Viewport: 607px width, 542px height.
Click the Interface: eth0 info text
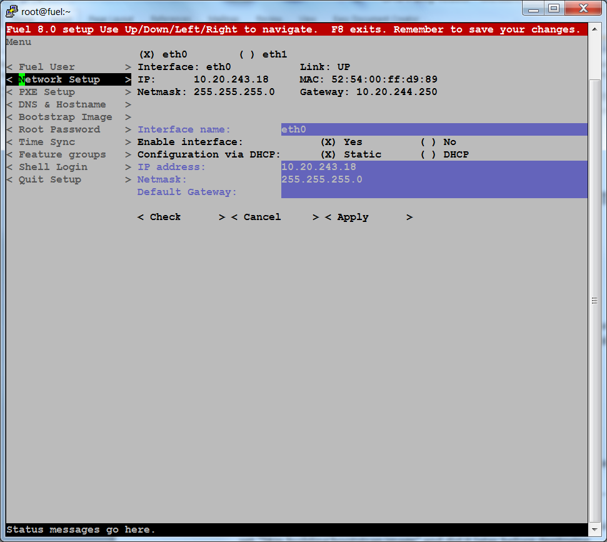click(x=184, y=67)
